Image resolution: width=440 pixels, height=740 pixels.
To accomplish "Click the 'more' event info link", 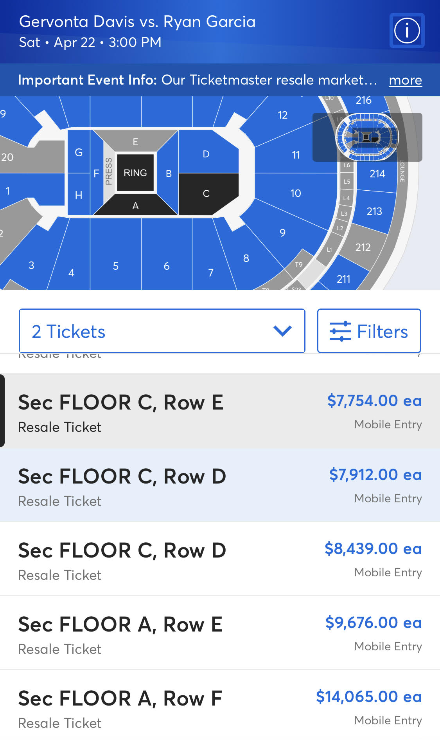I will [405, 80].
